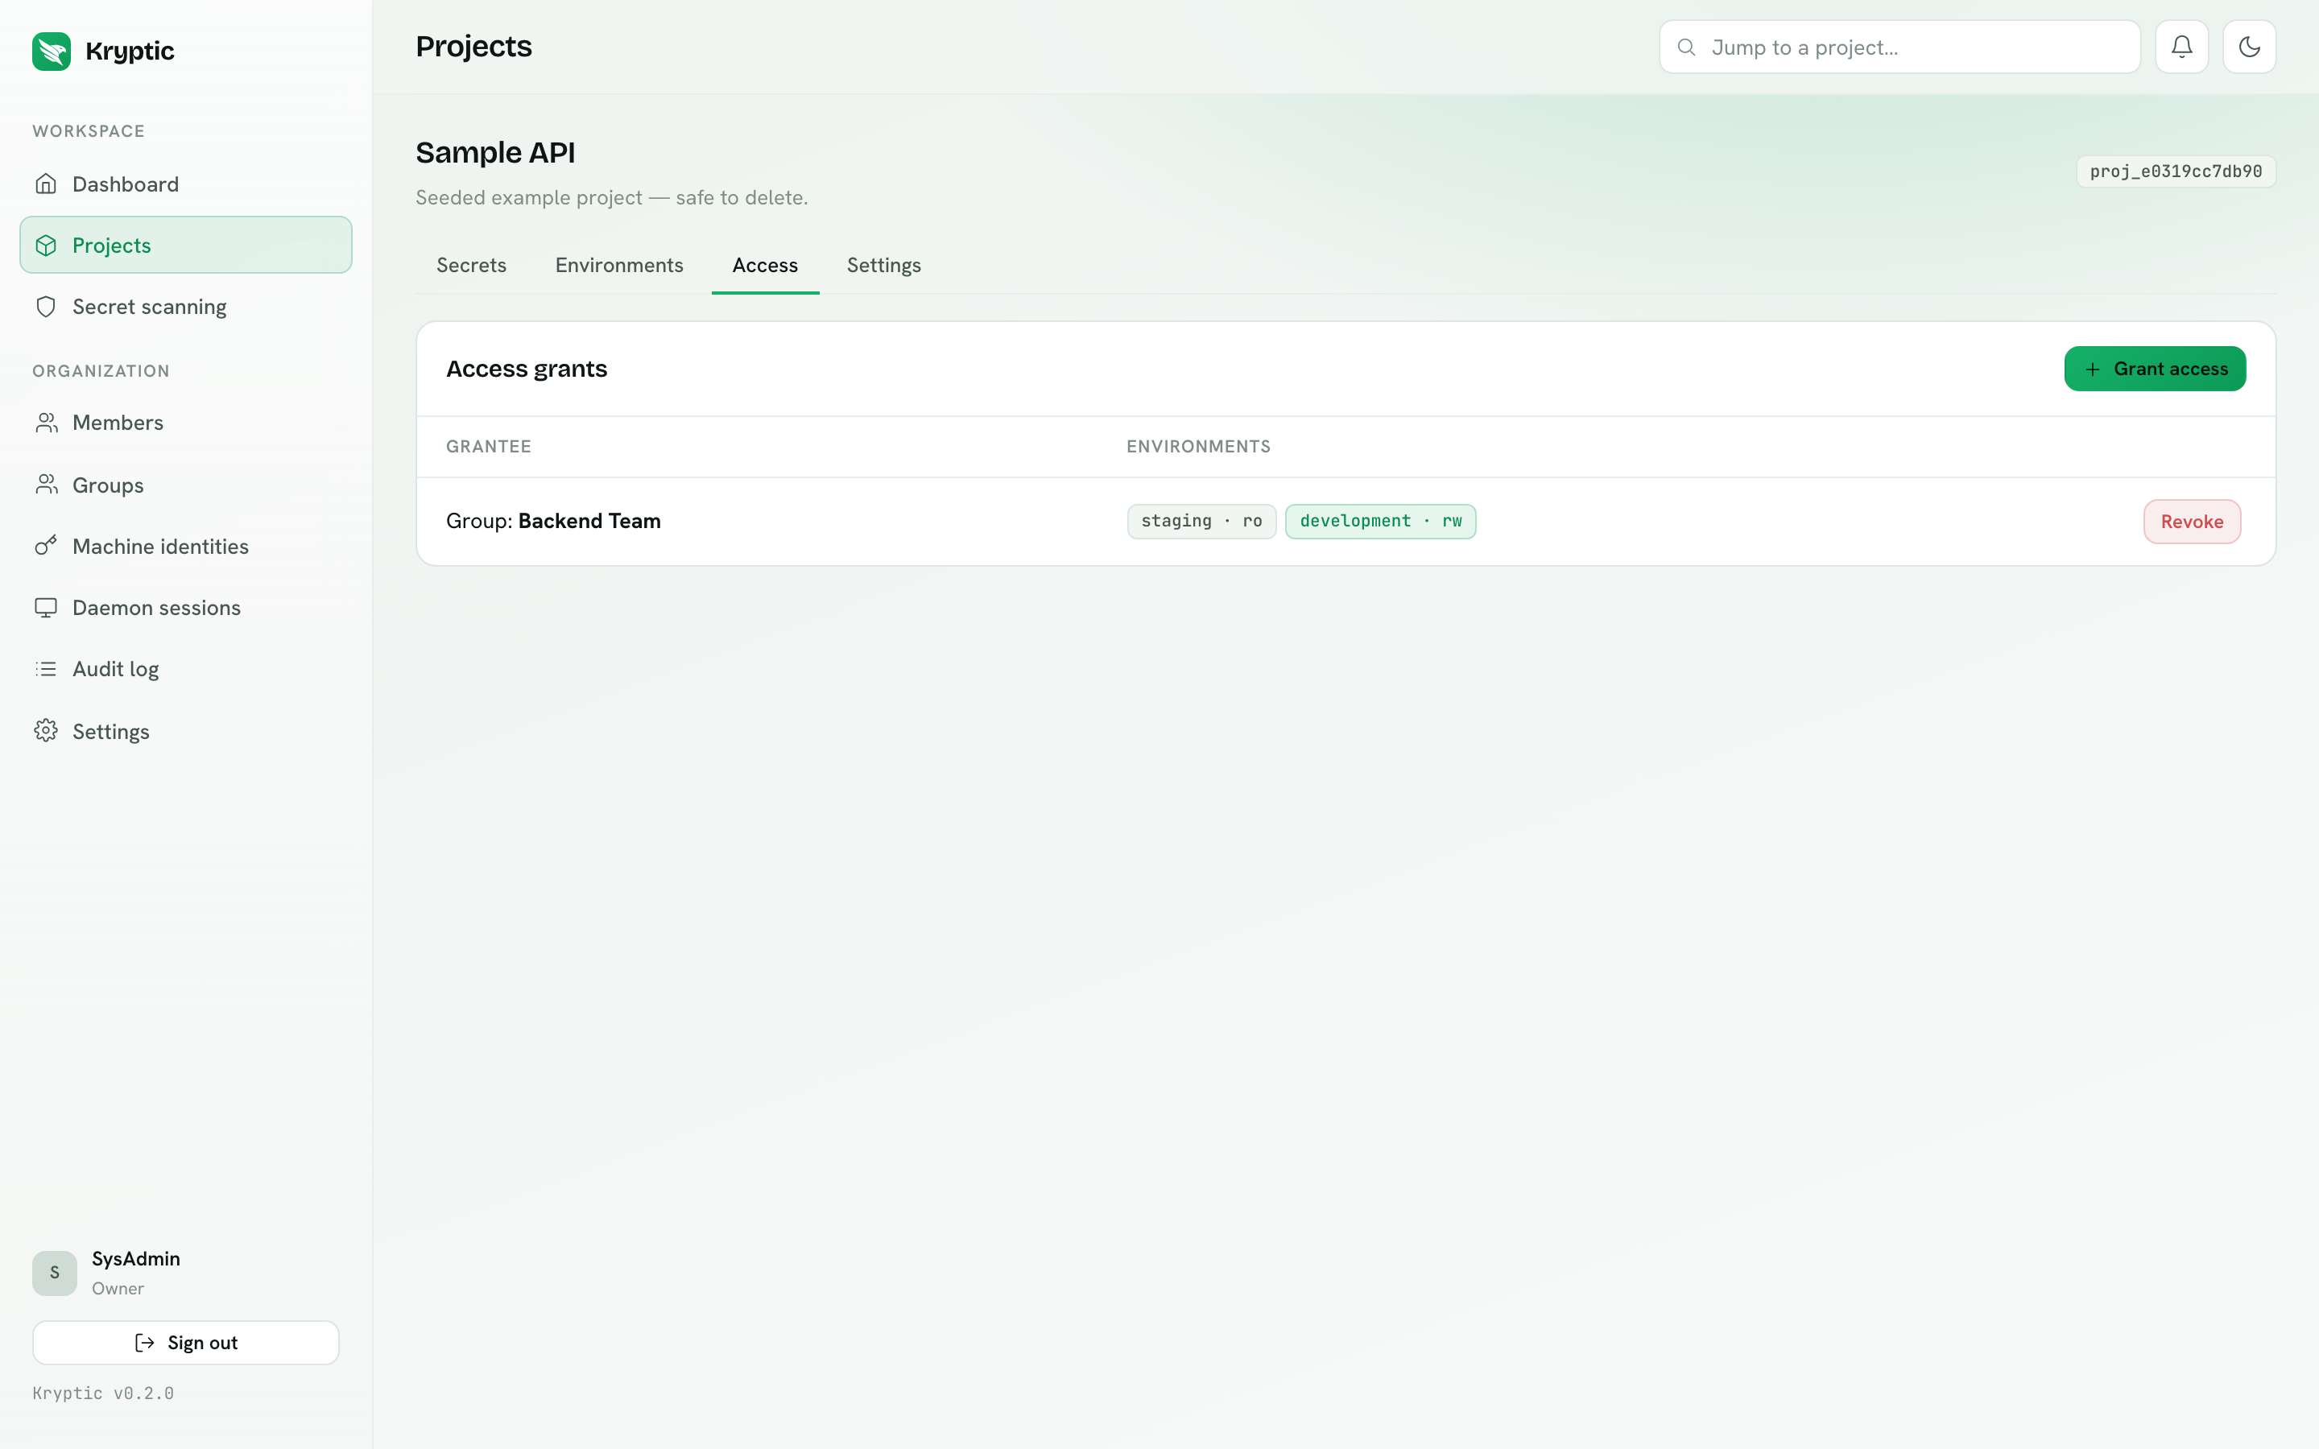The image size is (2319, 1449).
Task: Select the Access tab
Action: click(x=765, y=266)
